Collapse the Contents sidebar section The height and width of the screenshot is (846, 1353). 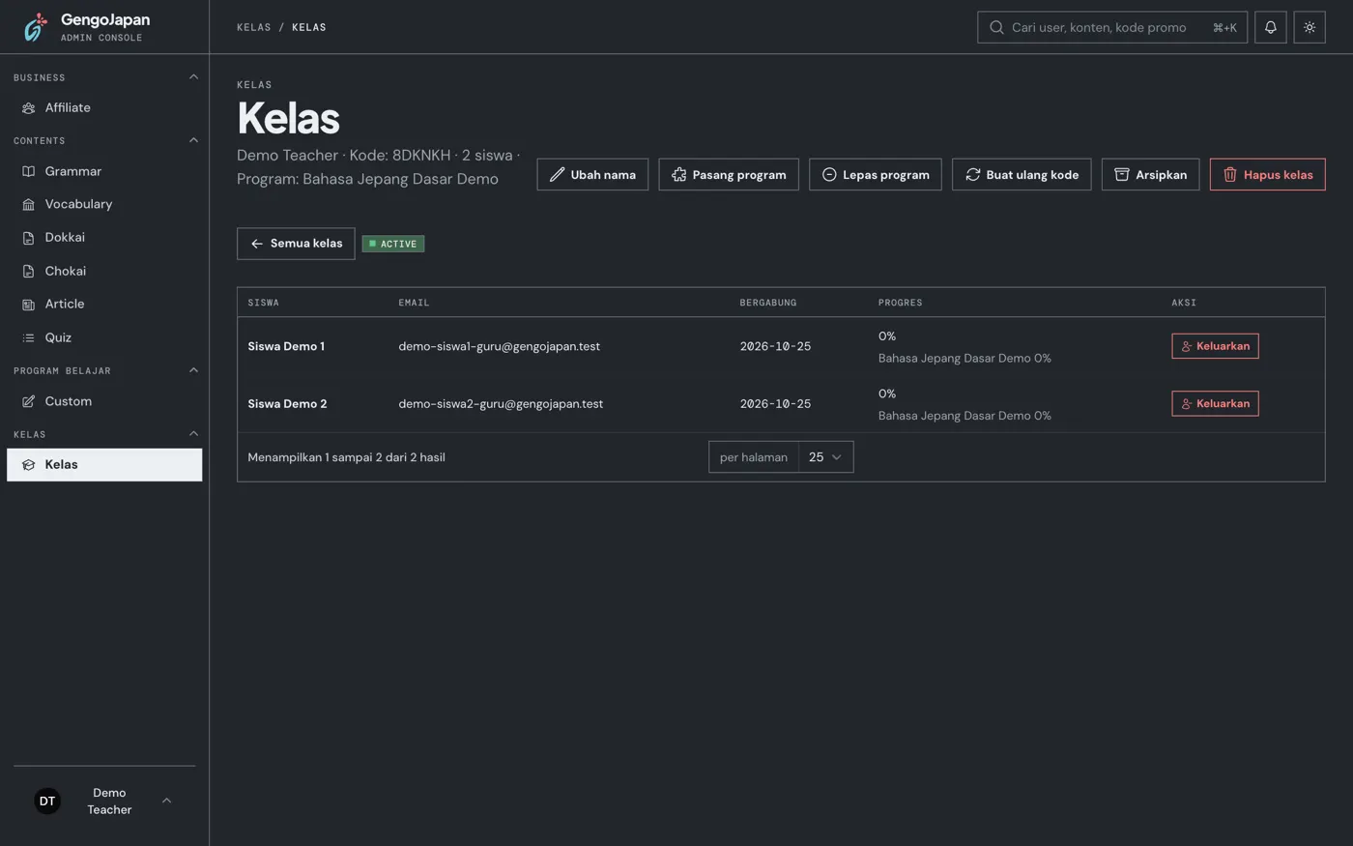193,140
